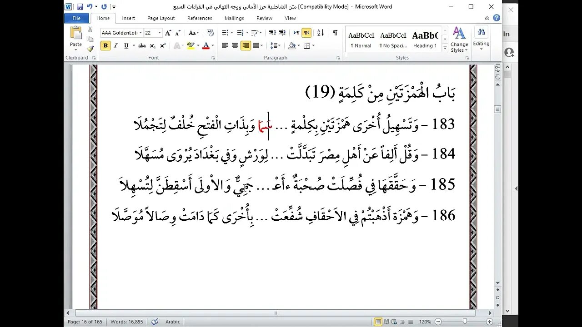582x327 pixels.
Task: Toggle right-to-left text direction
Action: [x=306, y=33]
